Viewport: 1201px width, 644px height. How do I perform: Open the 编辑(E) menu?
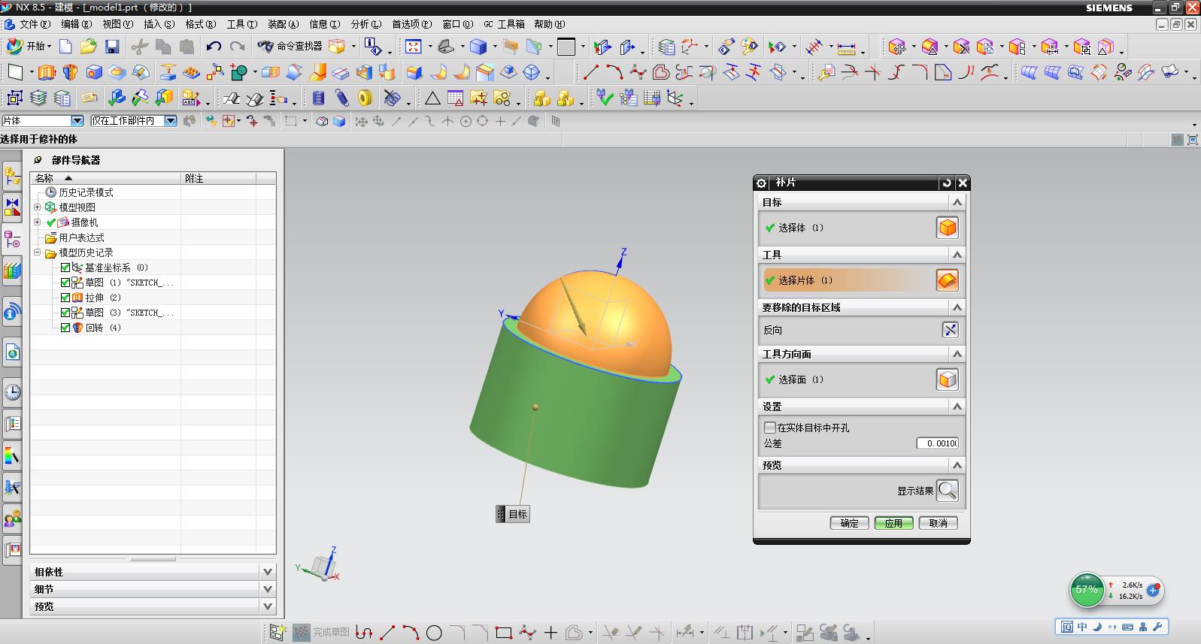[75, 24]
